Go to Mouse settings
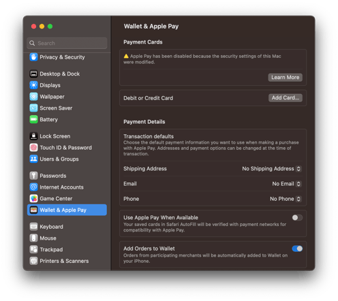 67,238
